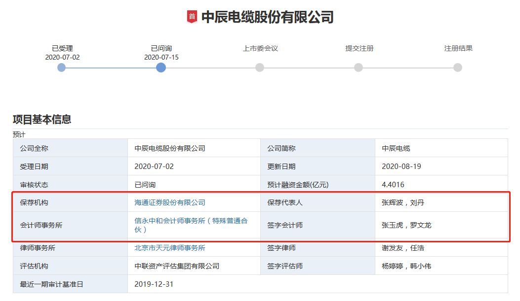Screen dimensions: 520x301
Task: Select the 已受理 timeline node dot
Action: tap(61, 68)
